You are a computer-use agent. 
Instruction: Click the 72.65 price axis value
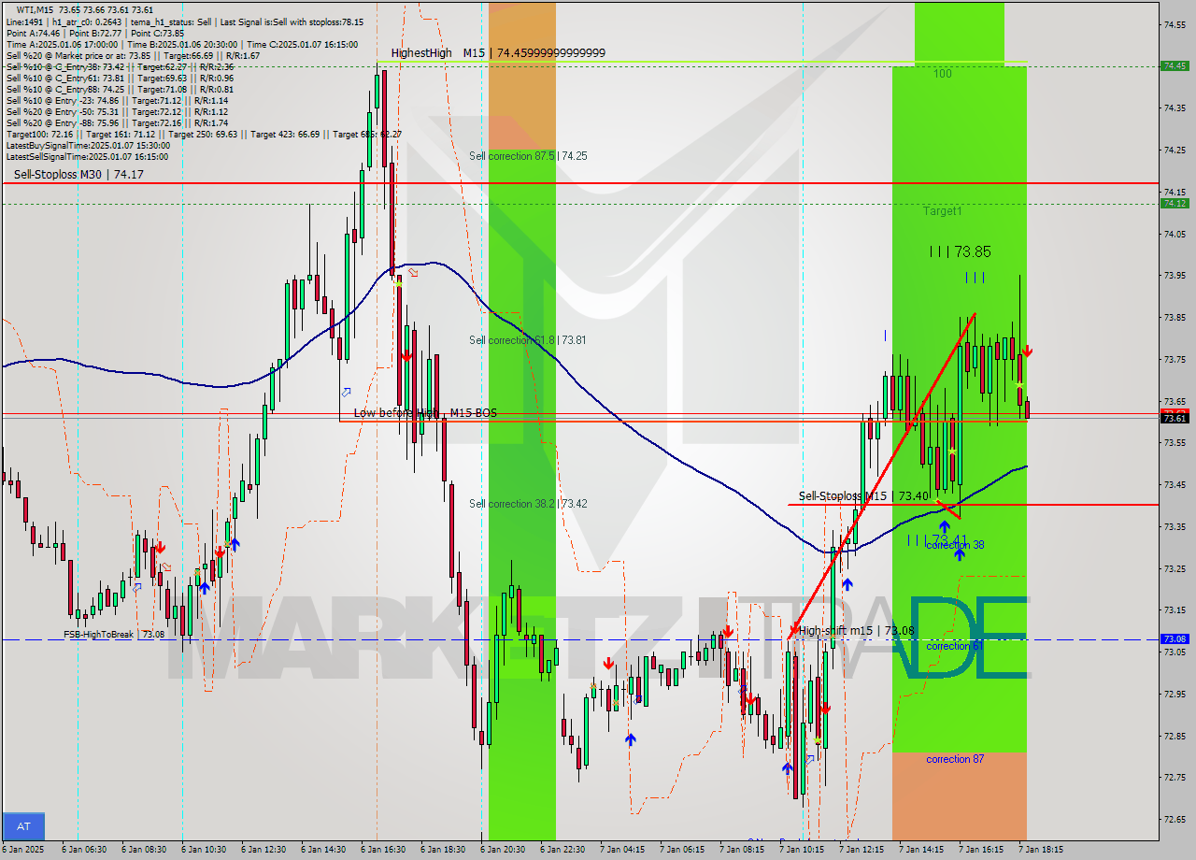[1175, 820]
